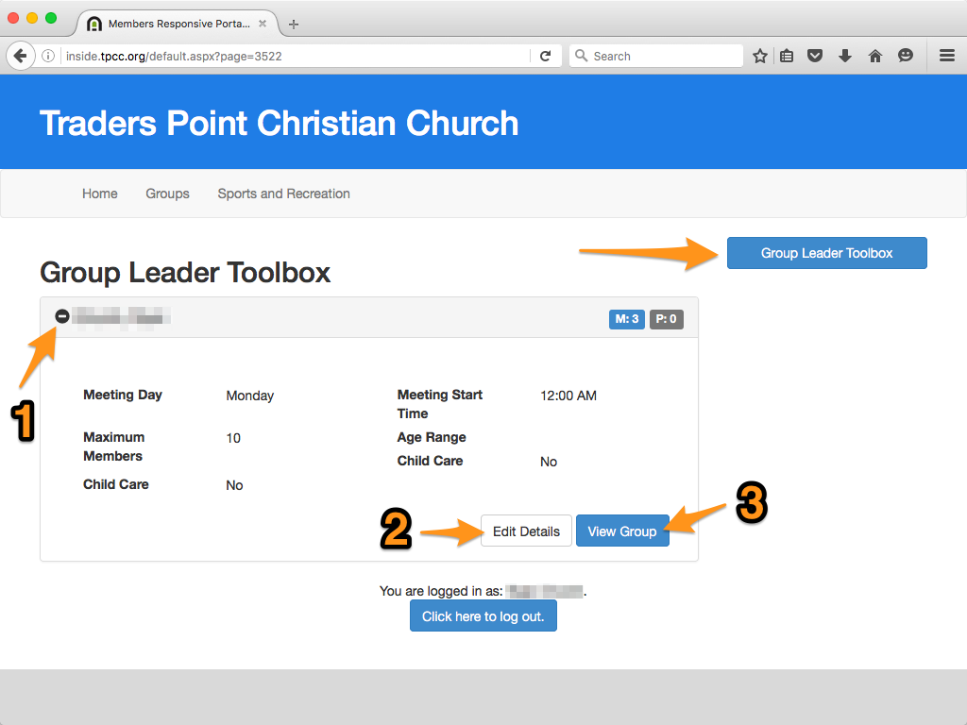Click the Age Range label
This screenshot has height=725, width=967.
click(x=432, y=437)
